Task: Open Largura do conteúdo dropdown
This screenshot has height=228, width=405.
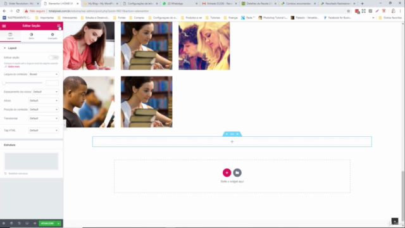Action: coord(44,74)
